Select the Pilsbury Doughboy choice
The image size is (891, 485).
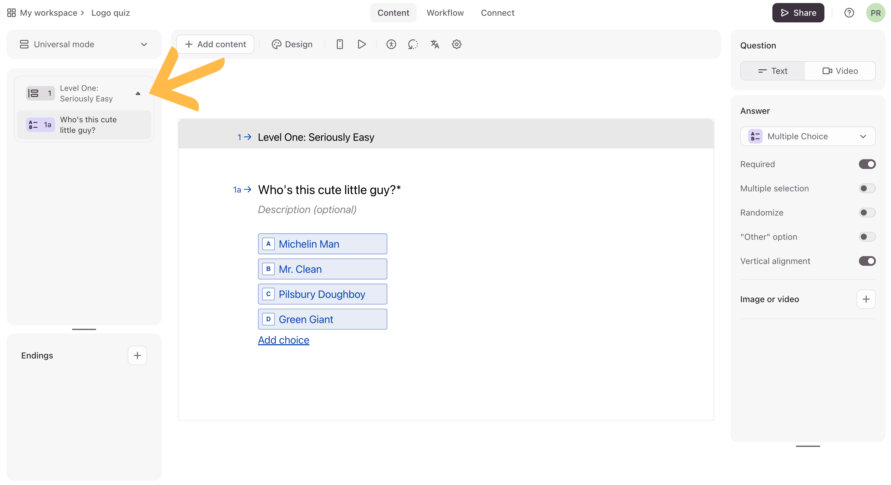pos(322,294)
